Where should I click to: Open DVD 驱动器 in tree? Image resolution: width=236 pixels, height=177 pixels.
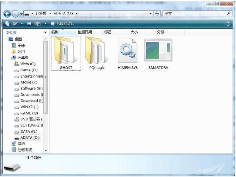click(32, 119)
